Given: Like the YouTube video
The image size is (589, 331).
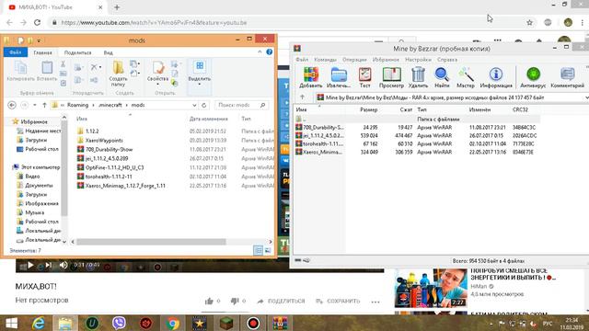Looking at the screenshot, I should [209, 301].
